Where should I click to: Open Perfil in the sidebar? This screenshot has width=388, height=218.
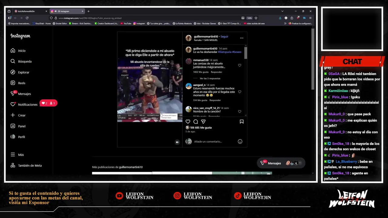[18, 137]
